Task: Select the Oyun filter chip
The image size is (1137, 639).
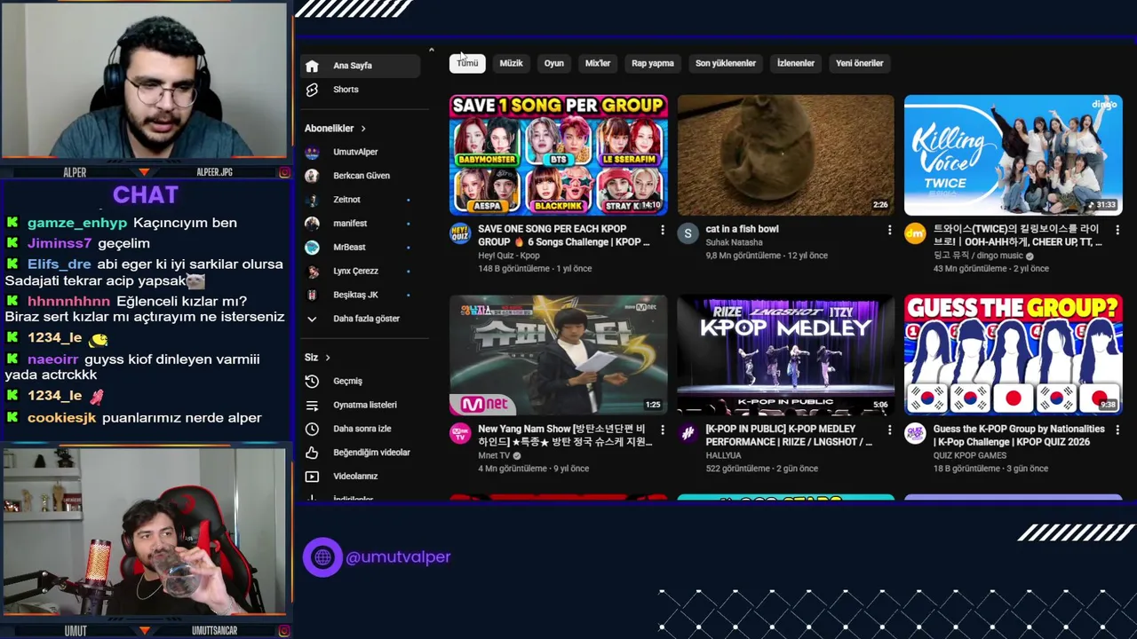Action: pyautogui.click(x=554, y=63)
